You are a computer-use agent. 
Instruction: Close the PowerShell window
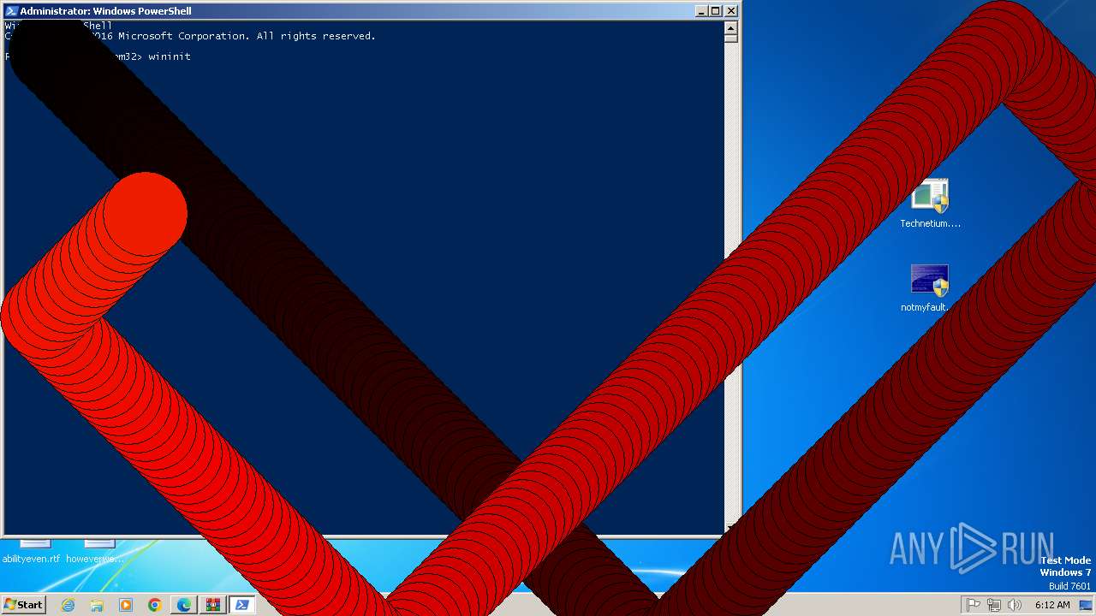(730, 11)
